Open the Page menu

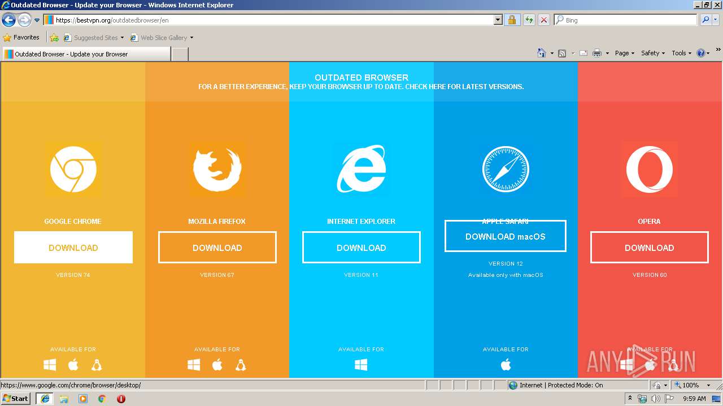coord(625,53)
